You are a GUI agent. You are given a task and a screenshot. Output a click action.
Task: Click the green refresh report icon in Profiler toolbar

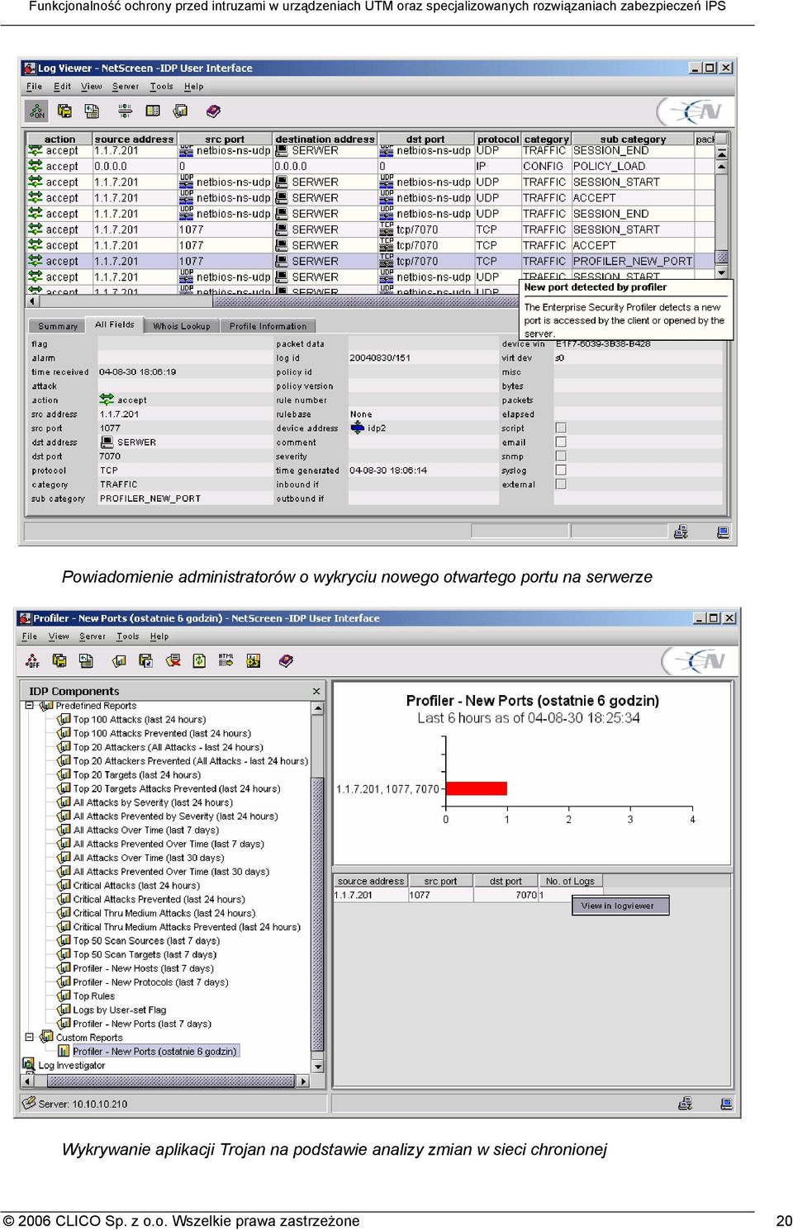click(199, 660)
